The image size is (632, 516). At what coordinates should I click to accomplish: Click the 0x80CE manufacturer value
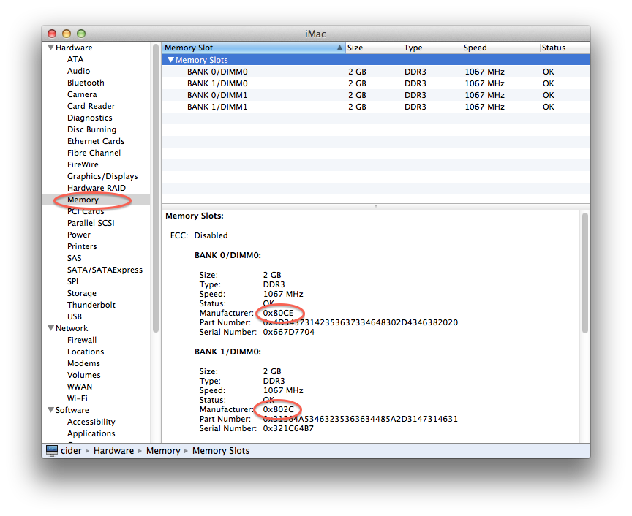tap(278, 313)
